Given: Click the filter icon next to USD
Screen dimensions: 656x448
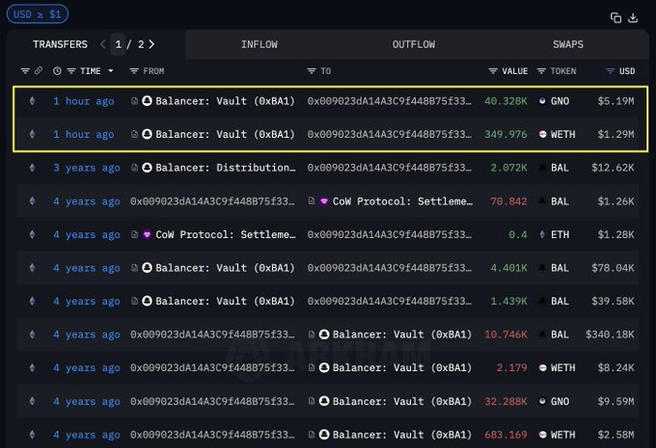Looking at the screenshot, I should pyautogui.click(x=610, y=71).
